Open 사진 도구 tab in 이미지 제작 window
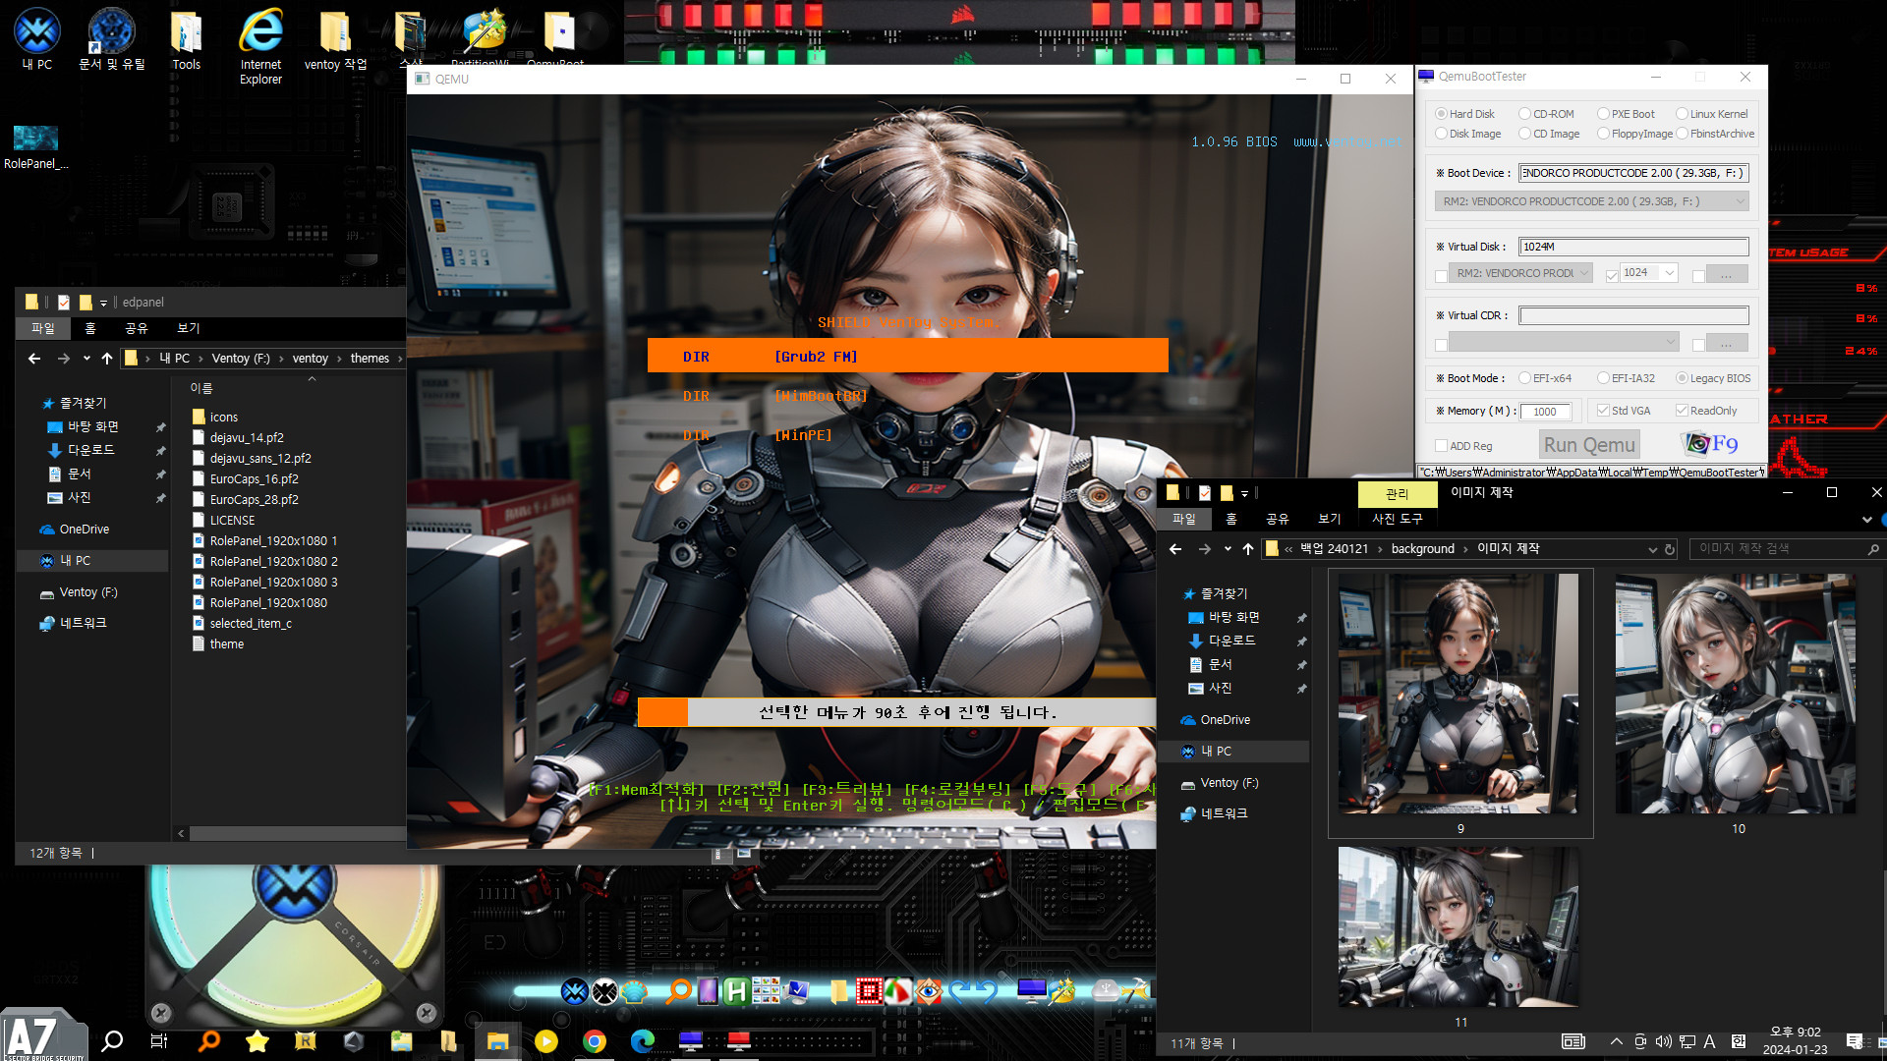The width and height of the screenshot is (1887, 1061). coord(1397,519)
